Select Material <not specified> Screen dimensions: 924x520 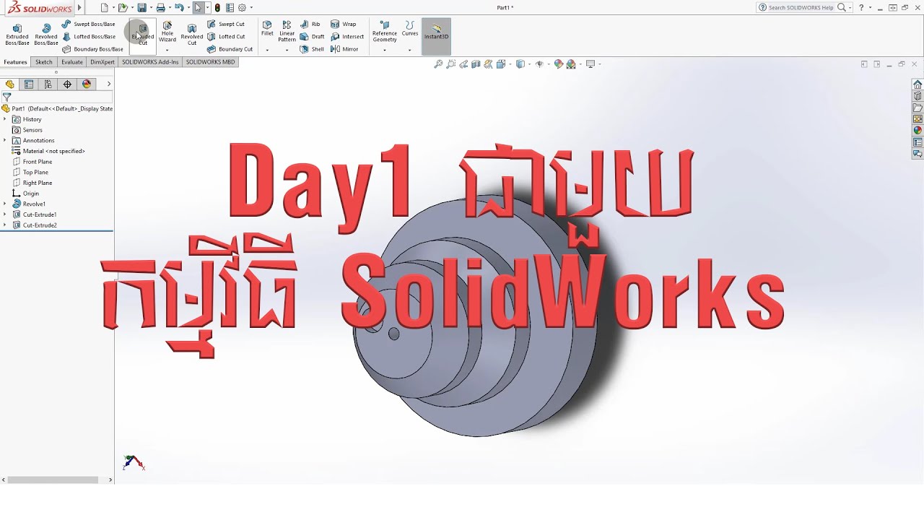coord(54,151)
